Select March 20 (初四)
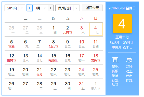Screen dimensions: 144x97 [x=25, y=72]
